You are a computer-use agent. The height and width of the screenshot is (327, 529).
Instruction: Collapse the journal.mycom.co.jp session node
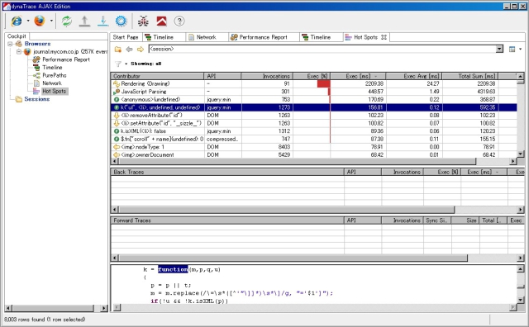pyautogui.click(x=19, y=51)
